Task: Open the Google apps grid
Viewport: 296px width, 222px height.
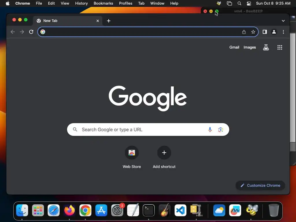Action: click(280, 47)
